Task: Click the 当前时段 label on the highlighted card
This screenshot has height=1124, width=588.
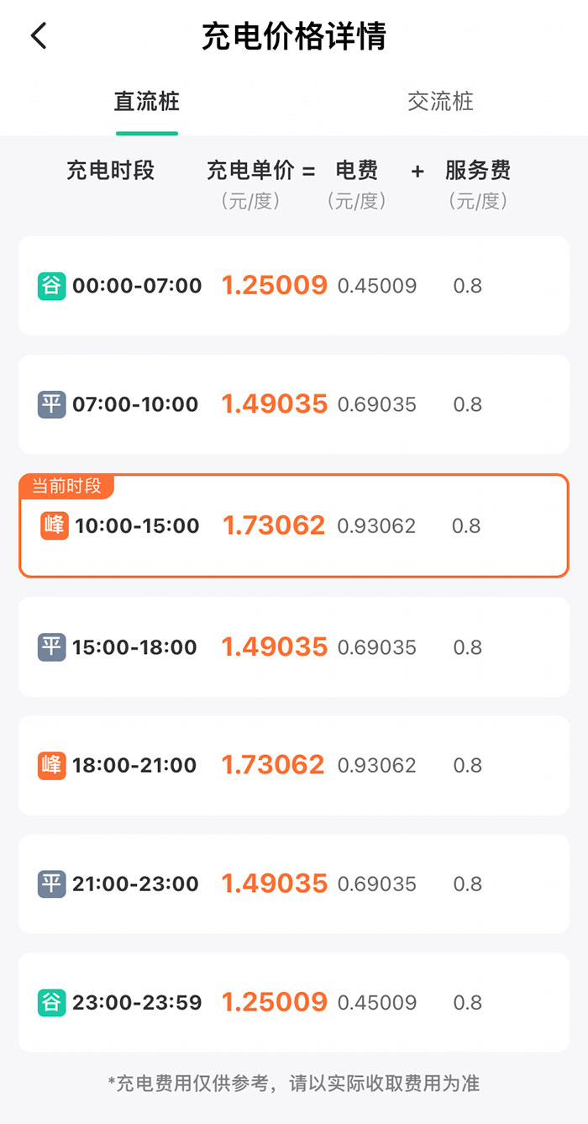Action: [x=64, y=486]
